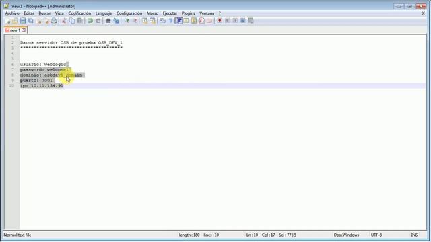431x242 pixels.
Task: Click "length : 180" in the status bar
Action: pyautogui.click(x=189, y=235)
